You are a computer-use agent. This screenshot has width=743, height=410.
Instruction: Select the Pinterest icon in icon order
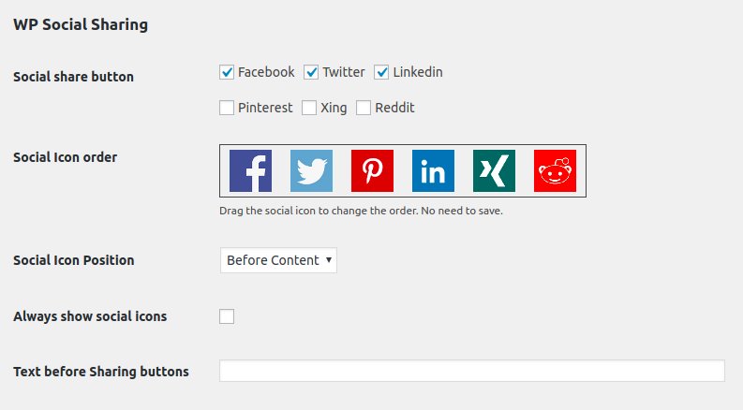click(x=372, y=171)
